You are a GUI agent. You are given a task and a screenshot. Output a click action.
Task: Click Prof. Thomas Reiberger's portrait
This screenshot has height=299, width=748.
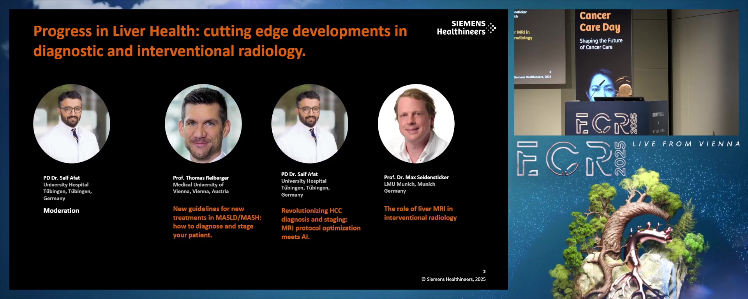point(203,124)
